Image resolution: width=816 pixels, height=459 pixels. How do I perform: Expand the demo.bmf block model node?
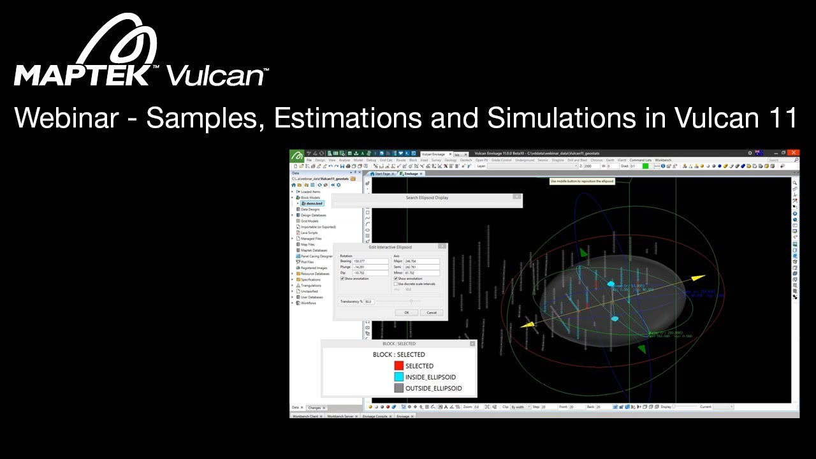[x=298, y=203]
